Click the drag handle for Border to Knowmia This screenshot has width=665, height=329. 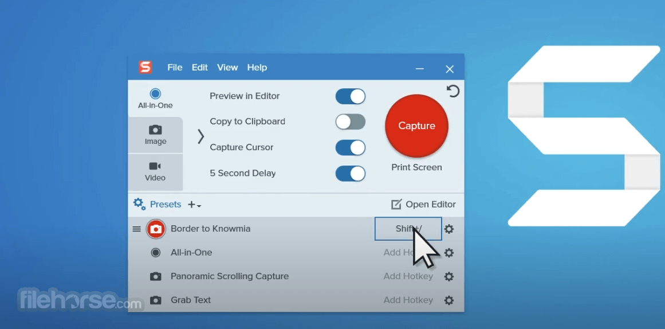[136, 229]
